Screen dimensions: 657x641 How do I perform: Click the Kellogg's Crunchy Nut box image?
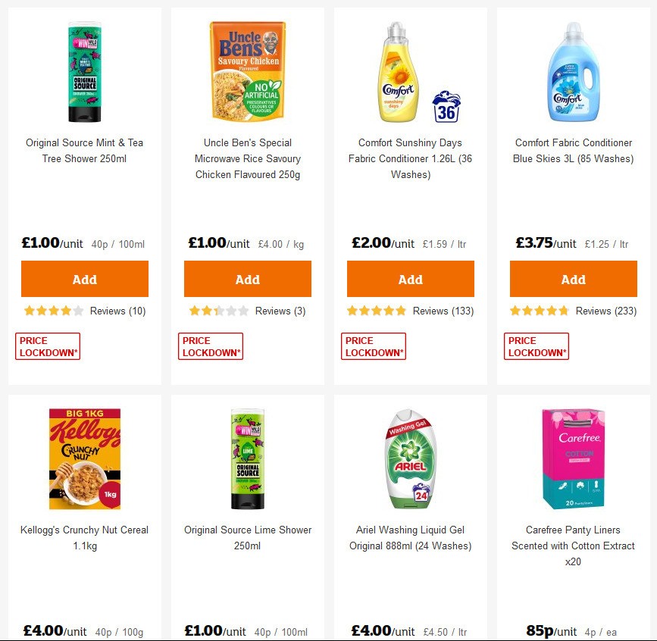click(84, 458)
